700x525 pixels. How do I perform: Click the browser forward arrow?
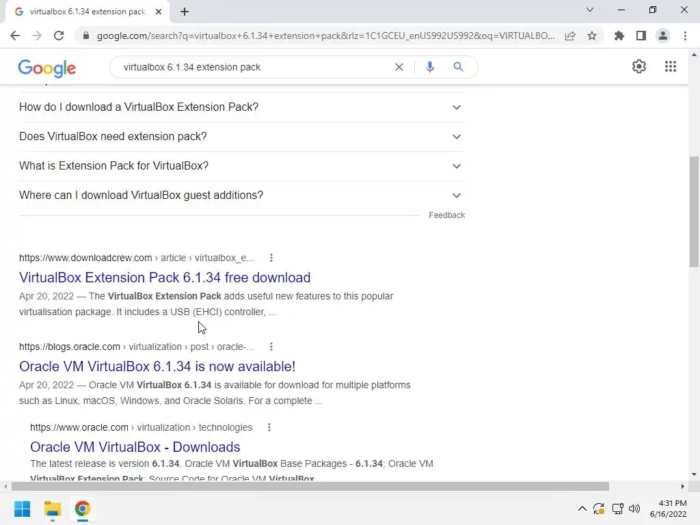(37, 36)
